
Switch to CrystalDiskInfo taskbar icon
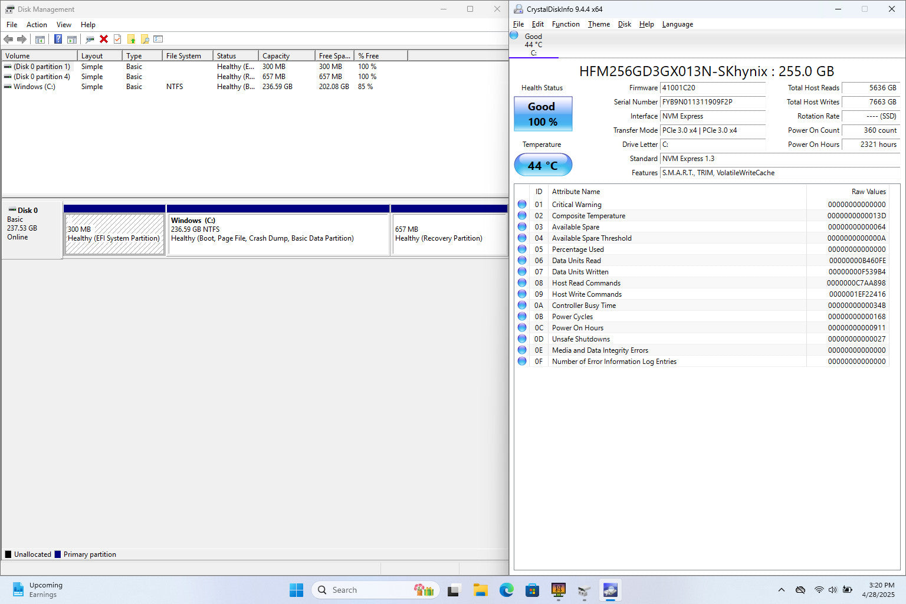pyautogui.click(x=610, y=590)
